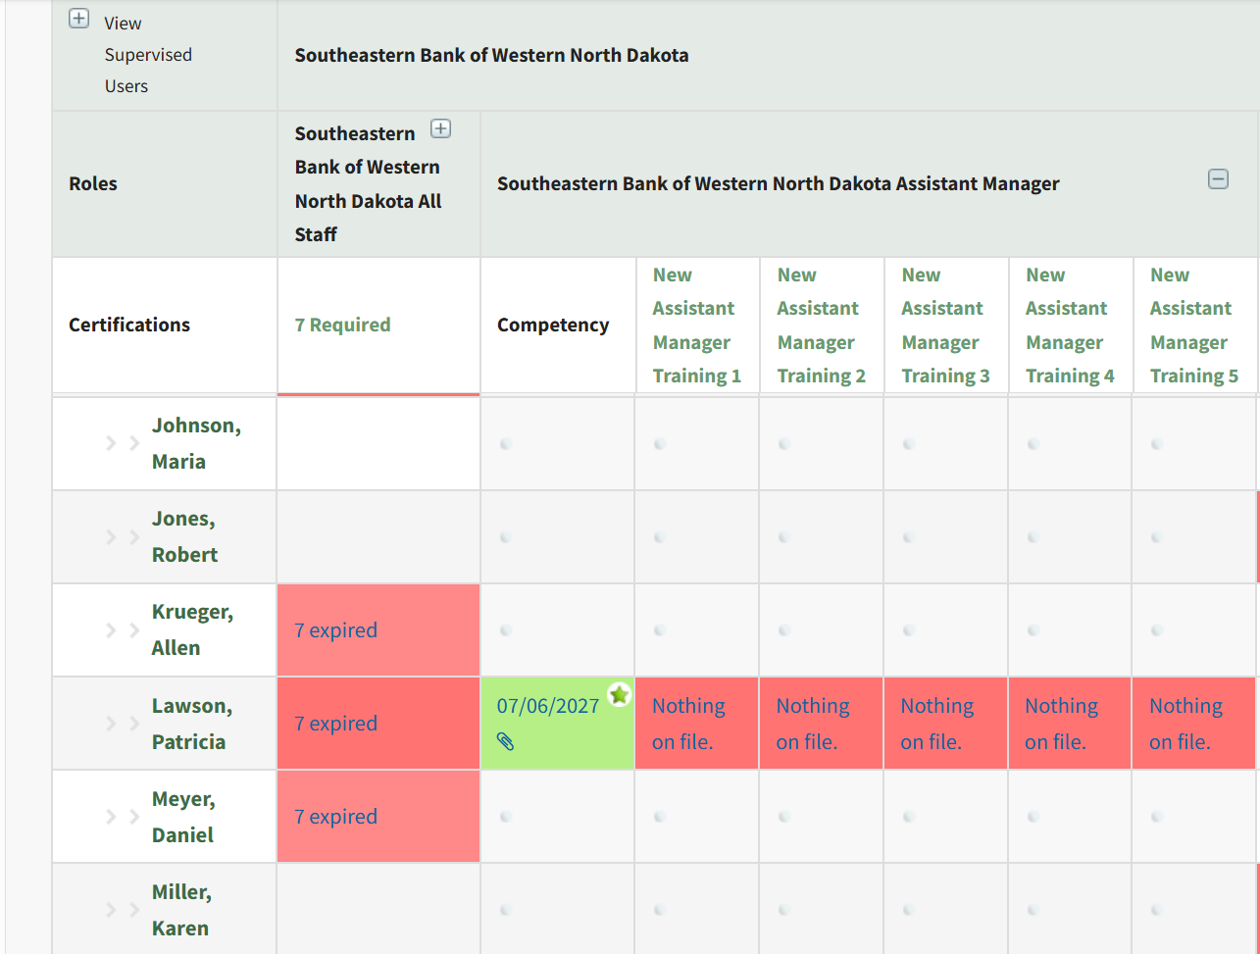
Task: Open New Assistant Manager Training 2 header
Action: (821, 326)
